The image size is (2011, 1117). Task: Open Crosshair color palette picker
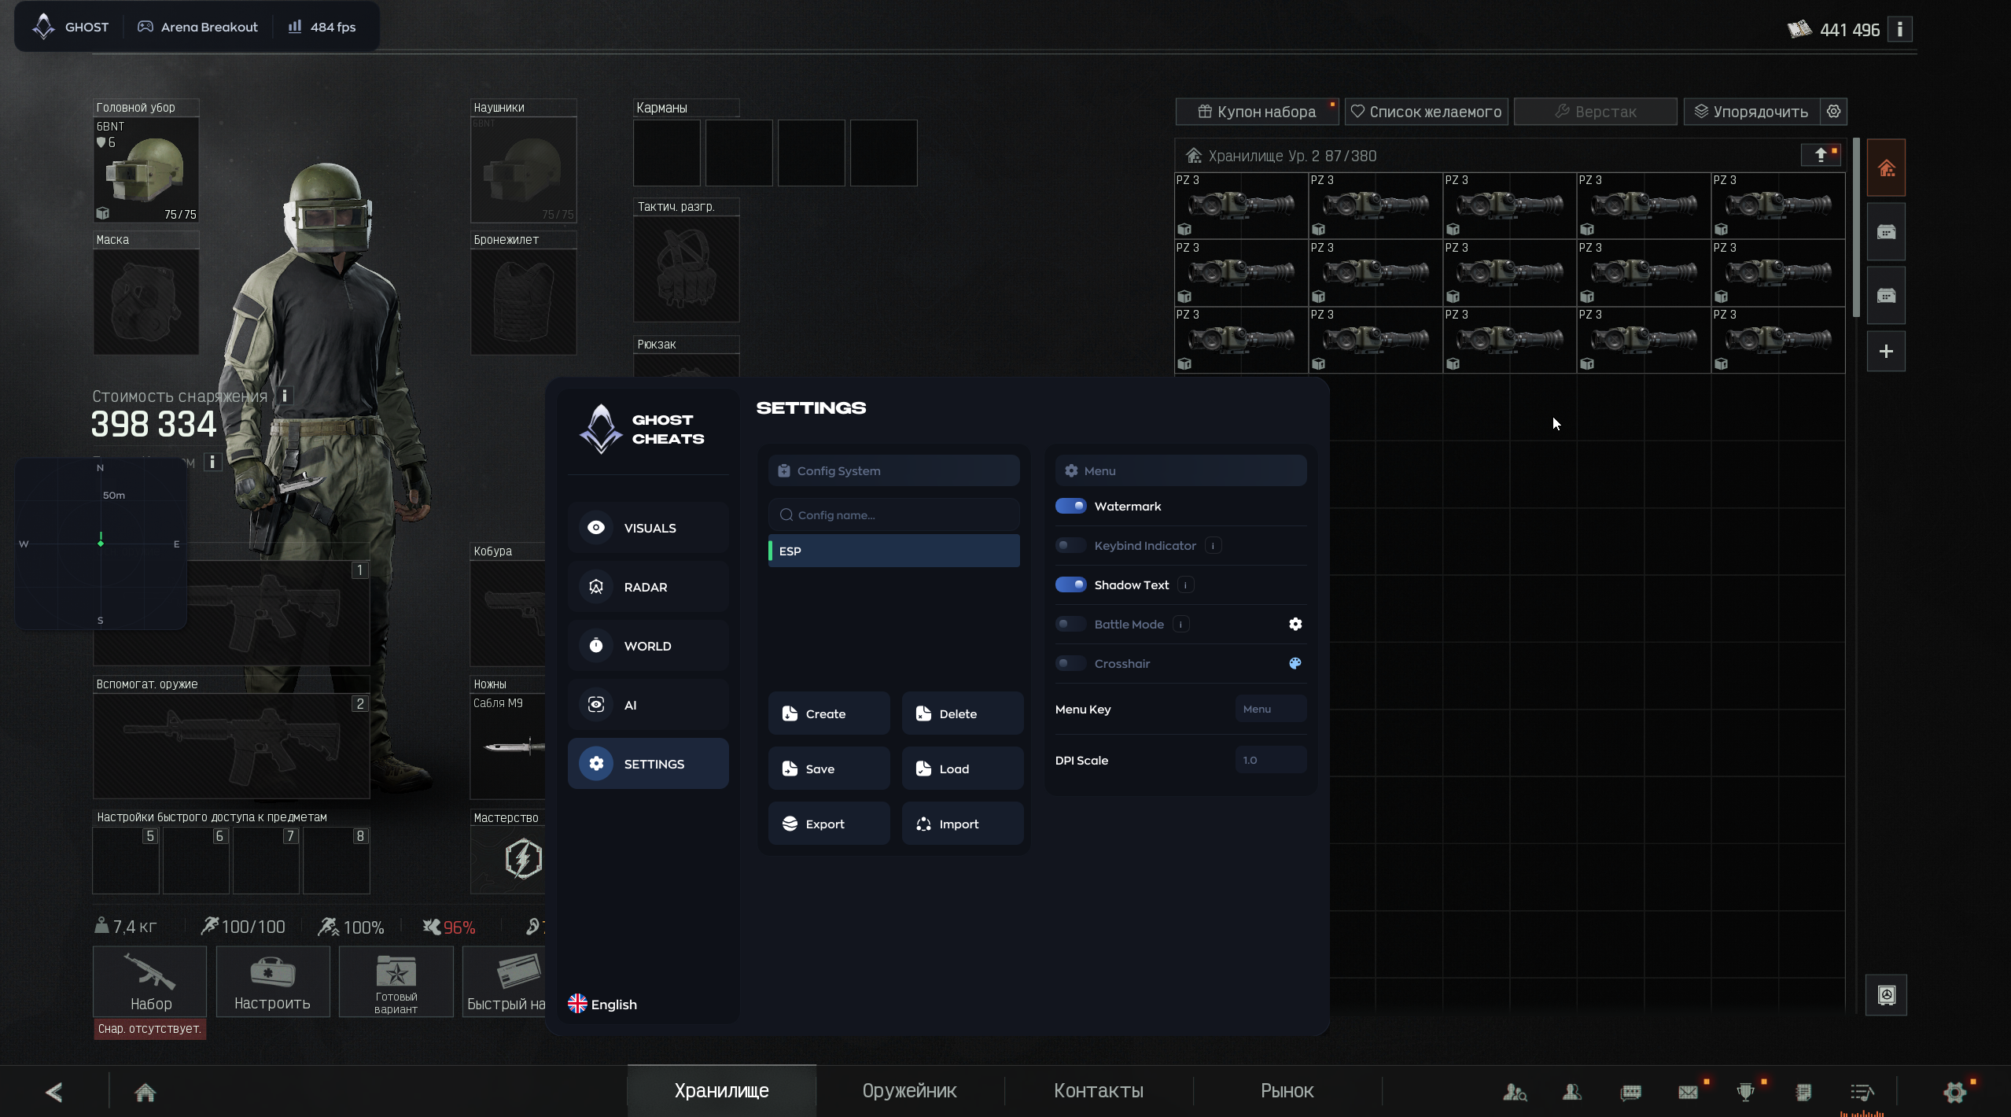1295,663
